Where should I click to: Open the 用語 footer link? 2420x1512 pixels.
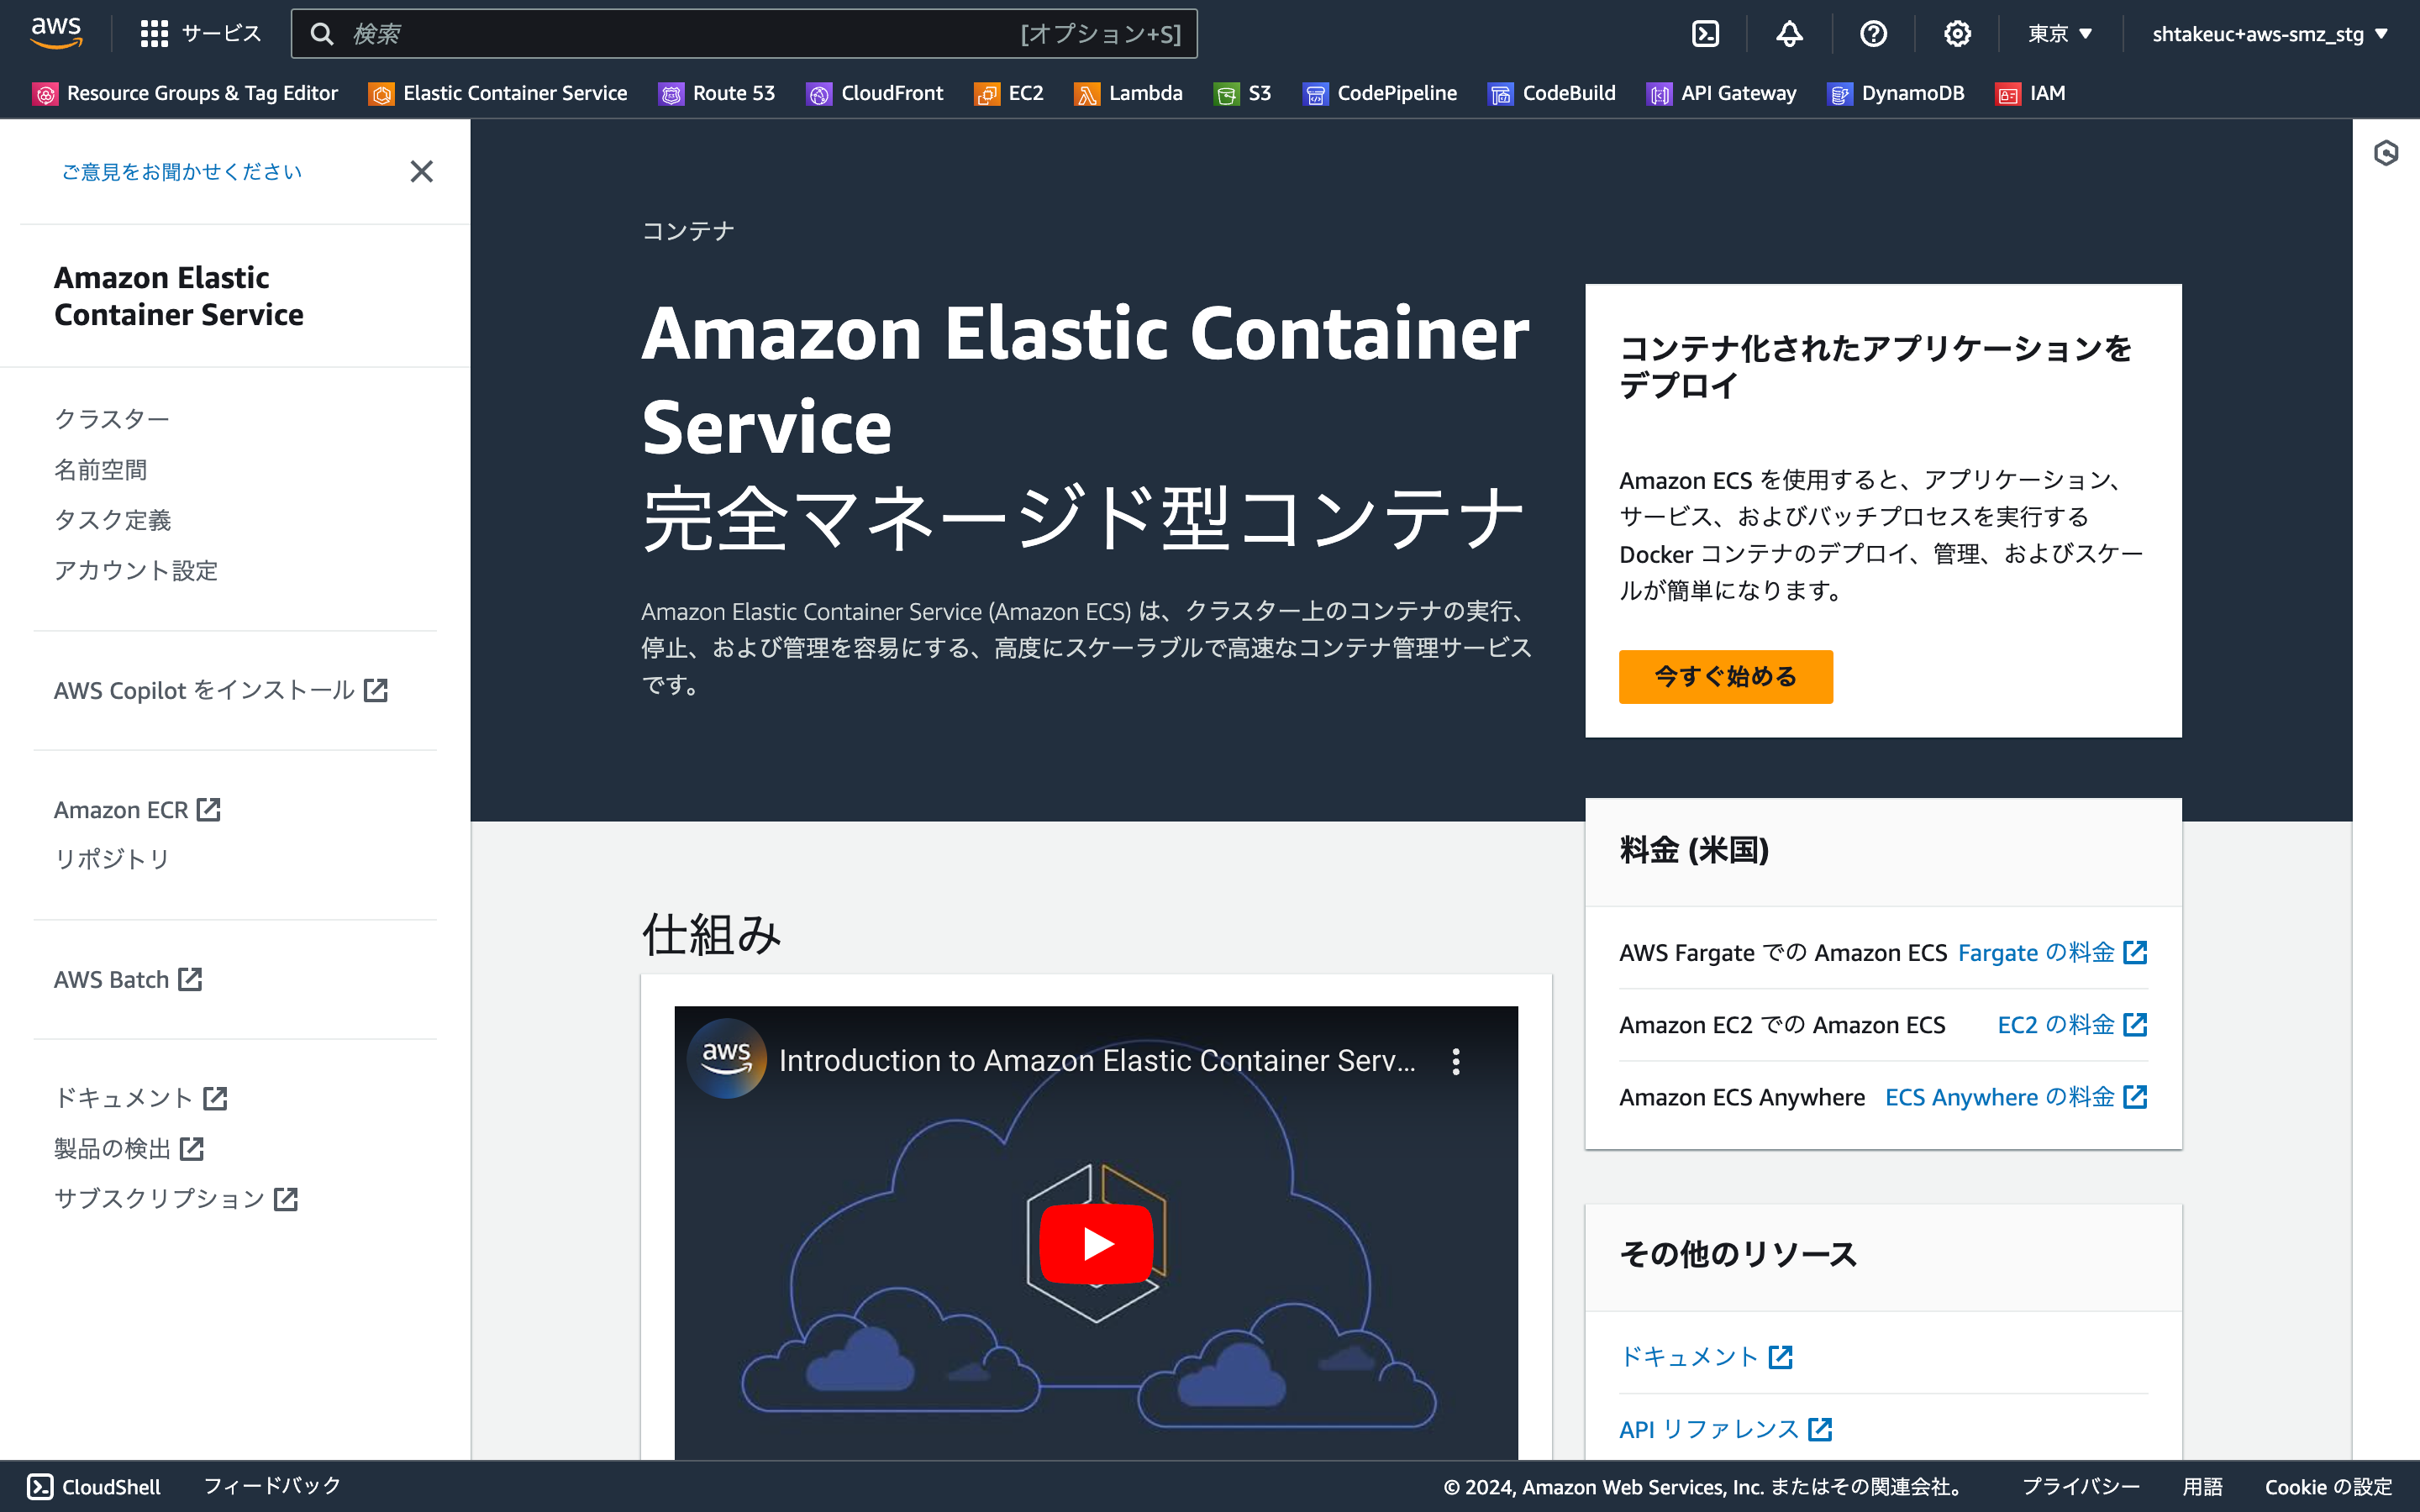click(x=2202, y=1486)
